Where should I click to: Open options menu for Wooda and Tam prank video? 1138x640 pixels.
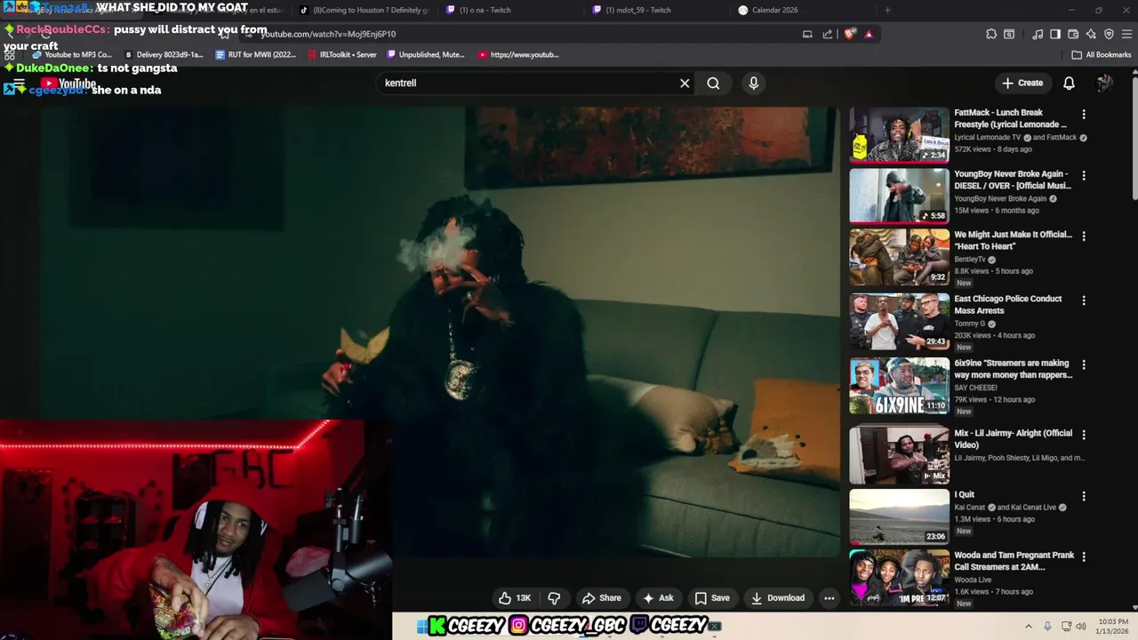[x=1083, y=556]
